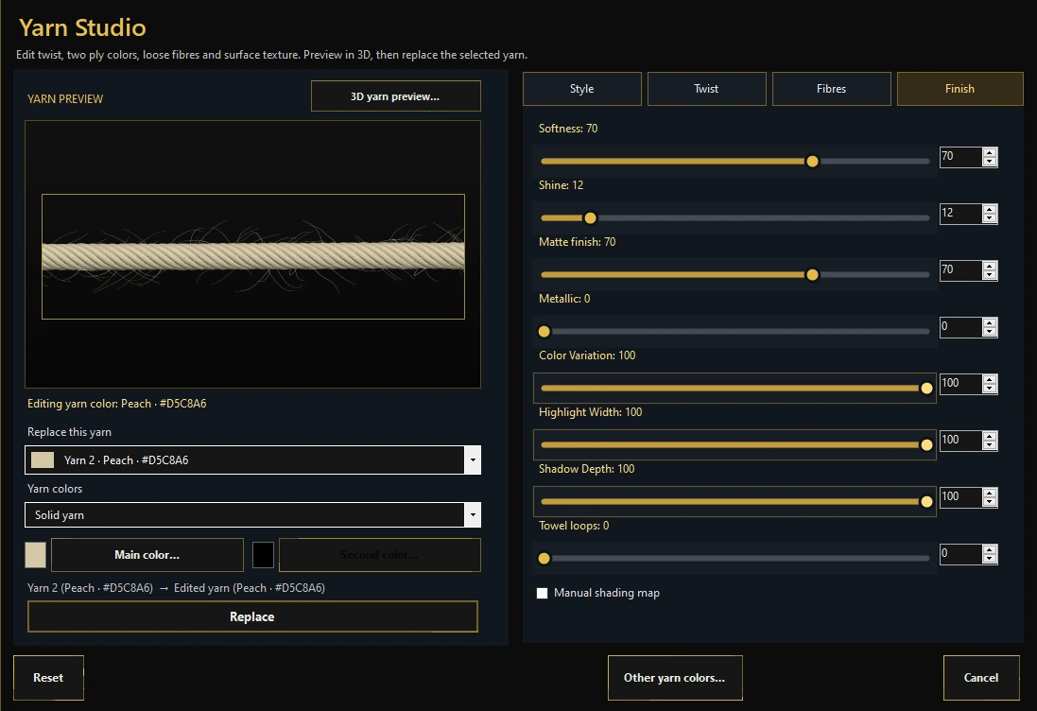Increase Metallic with the up arrow

pyautogui.click(x=990, y=322)
